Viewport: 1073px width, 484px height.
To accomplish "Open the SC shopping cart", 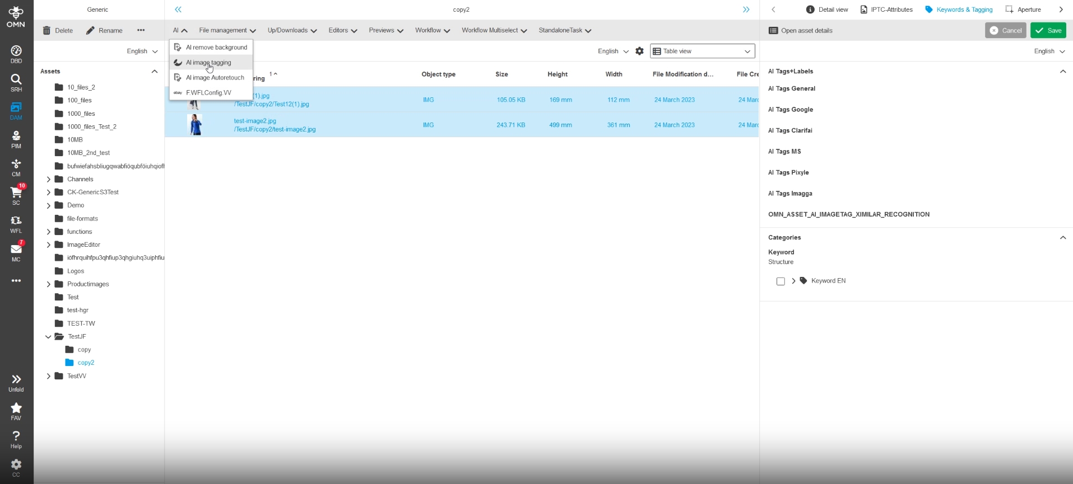I will (x=16, y=196).
